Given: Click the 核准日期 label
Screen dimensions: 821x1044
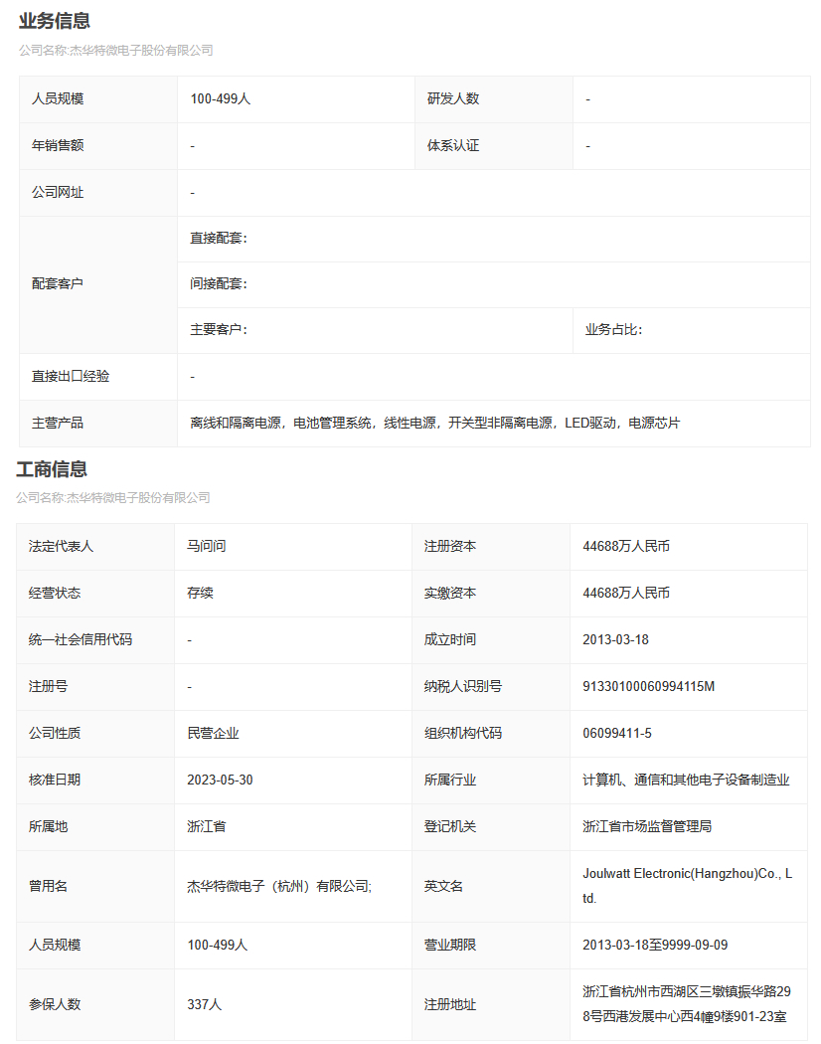Looking at the screenshot, I should pos(55,779).
